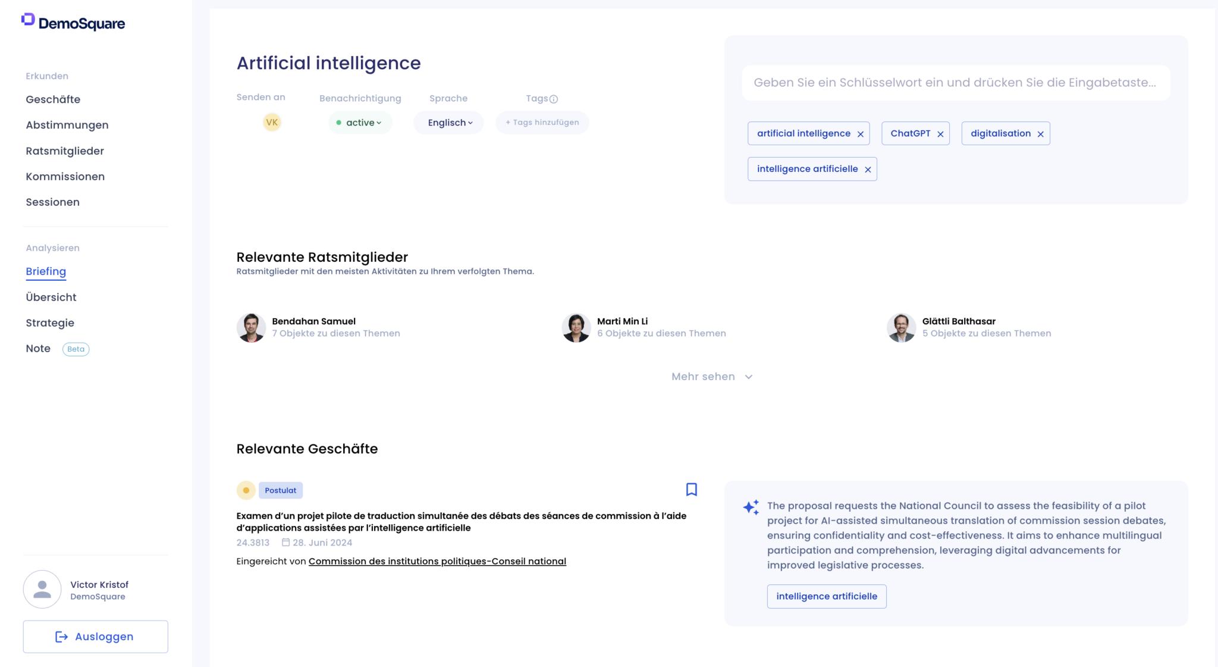Image resolution: width=1218 pixels, height=667 pixels.
Task: Remove the ChatGPT keyword tag
Action: [x=940, y=134]
